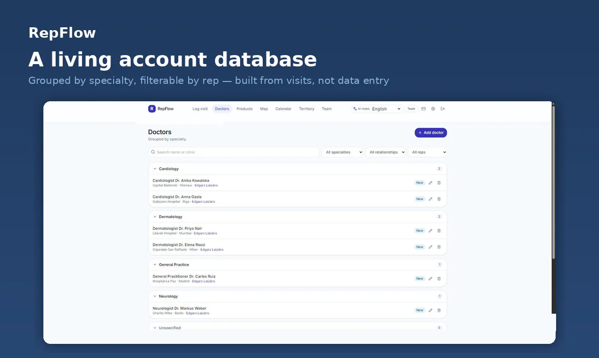Open the AI notes English language dropdown
This screenshot has width=599, height=358.
tap(386, 109)
